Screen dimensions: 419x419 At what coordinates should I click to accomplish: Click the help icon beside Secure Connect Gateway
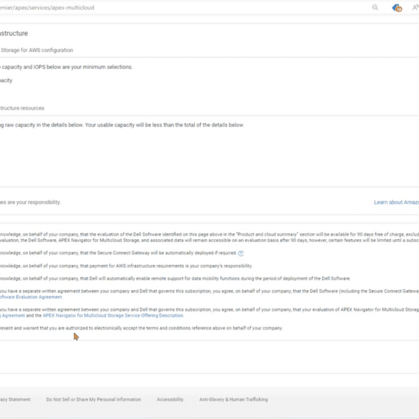241,254
